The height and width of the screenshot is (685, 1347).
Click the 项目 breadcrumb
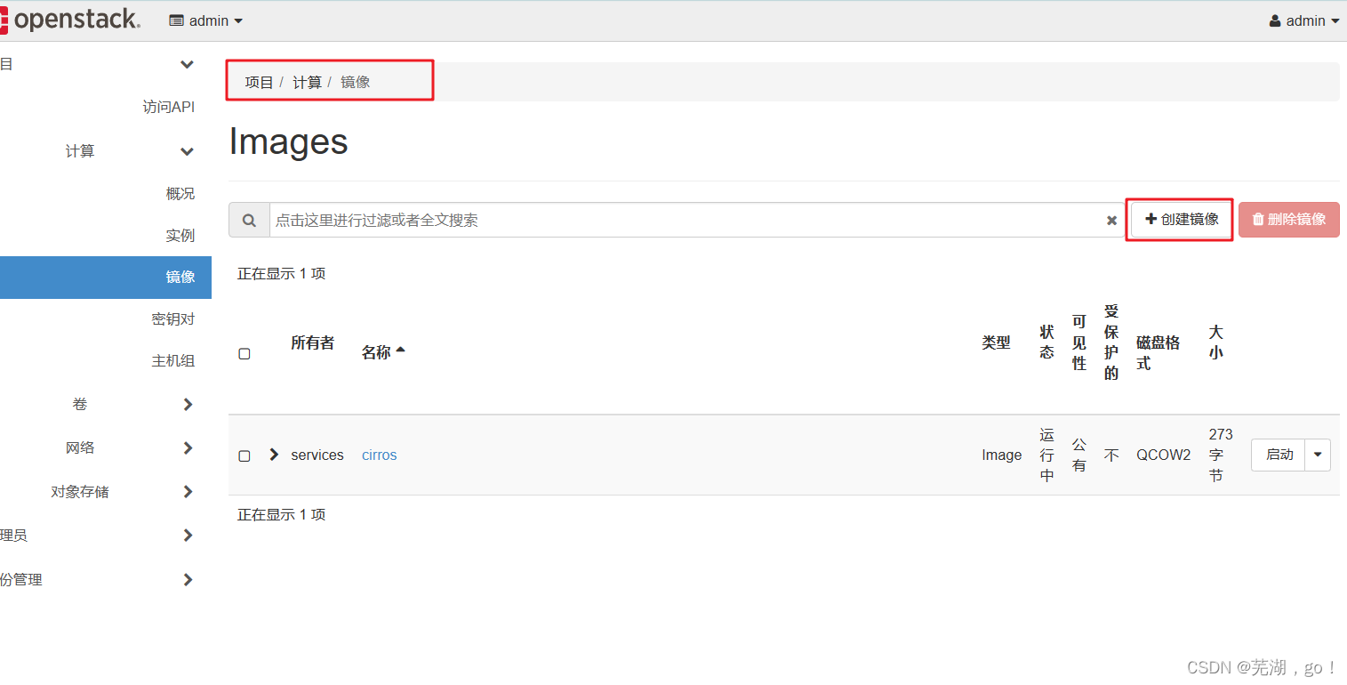tap(259, 82)
